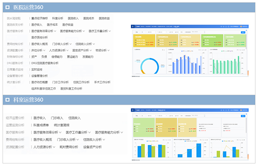Image resolution: width=258 pixels, height=166 pixels.
Task: Open the hospital dashboard preview thumbnail
Action: click(190, 51)
